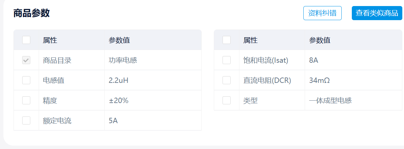Tick the left table's select-all header checkbox
404x149 pixels.
(x=26, y=40)
